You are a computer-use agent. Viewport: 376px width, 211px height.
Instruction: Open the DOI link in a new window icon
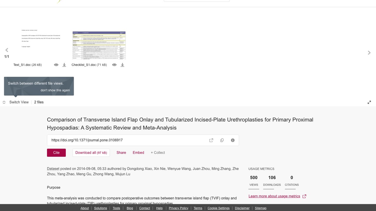(x=211, y=140)
